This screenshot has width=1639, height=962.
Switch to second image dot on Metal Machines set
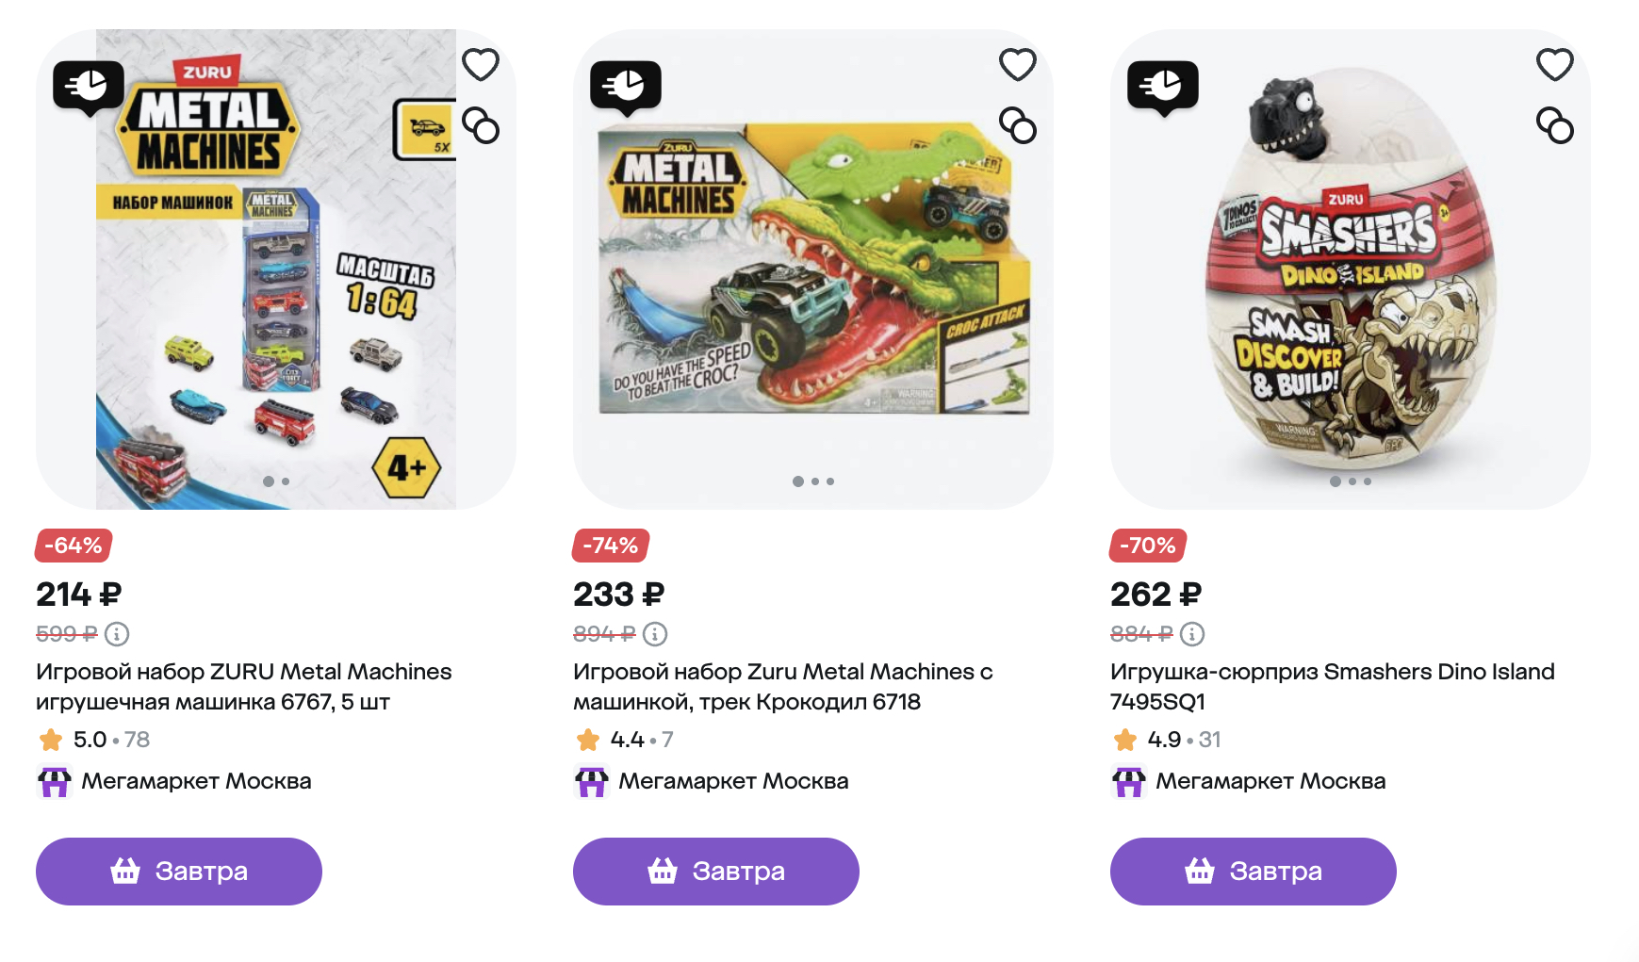point(286,481)
